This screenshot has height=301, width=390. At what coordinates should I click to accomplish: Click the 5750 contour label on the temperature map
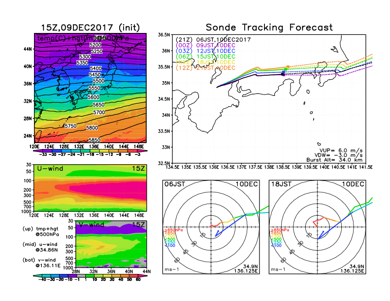click(x=71, y=126)
